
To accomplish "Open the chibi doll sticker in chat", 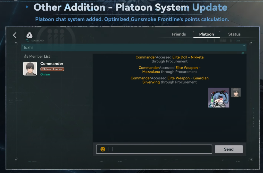I will 218,97.
